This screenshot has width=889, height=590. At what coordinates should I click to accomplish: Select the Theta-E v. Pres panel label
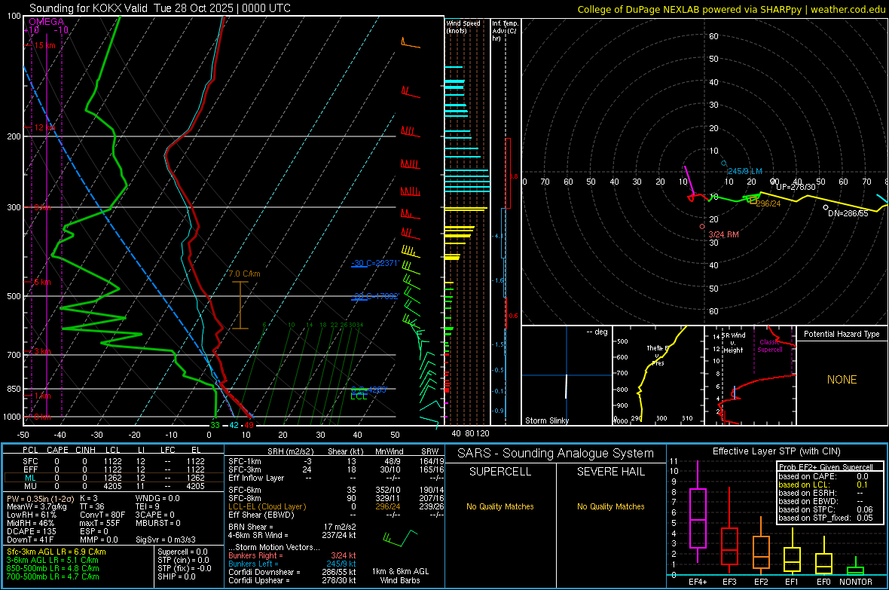656,355
